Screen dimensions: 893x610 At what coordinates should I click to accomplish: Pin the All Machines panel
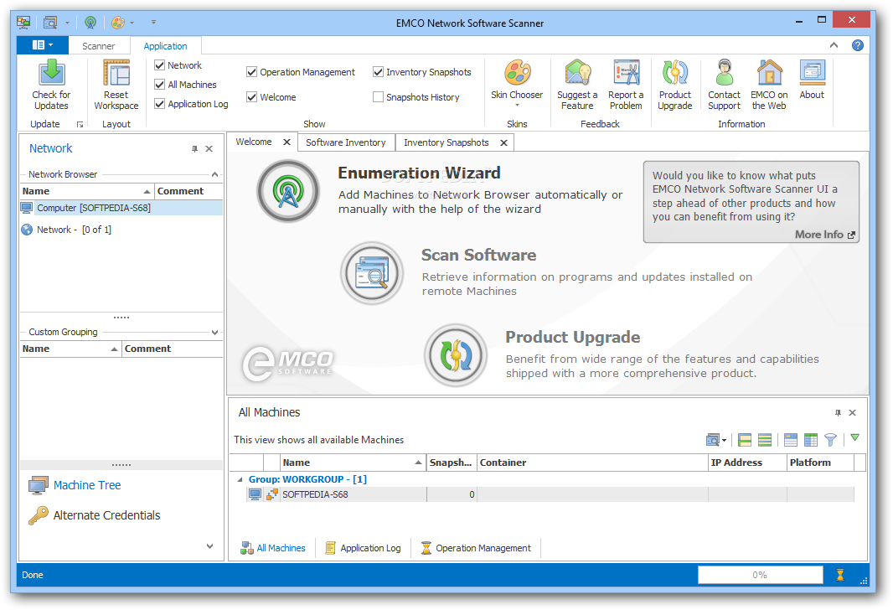pyautogui.click(x=838, y=412)
